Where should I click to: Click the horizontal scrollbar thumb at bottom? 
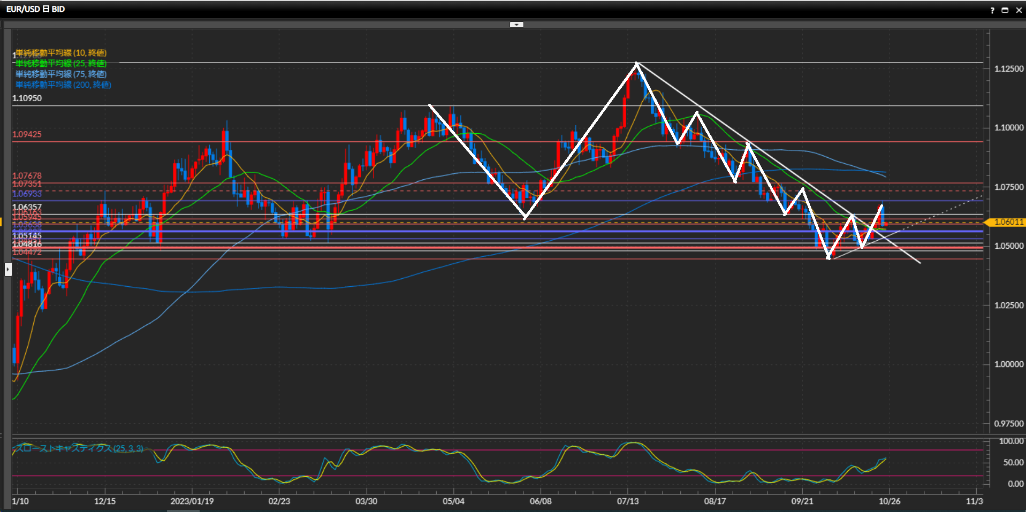pyautogui.click(x=183, y=510)
